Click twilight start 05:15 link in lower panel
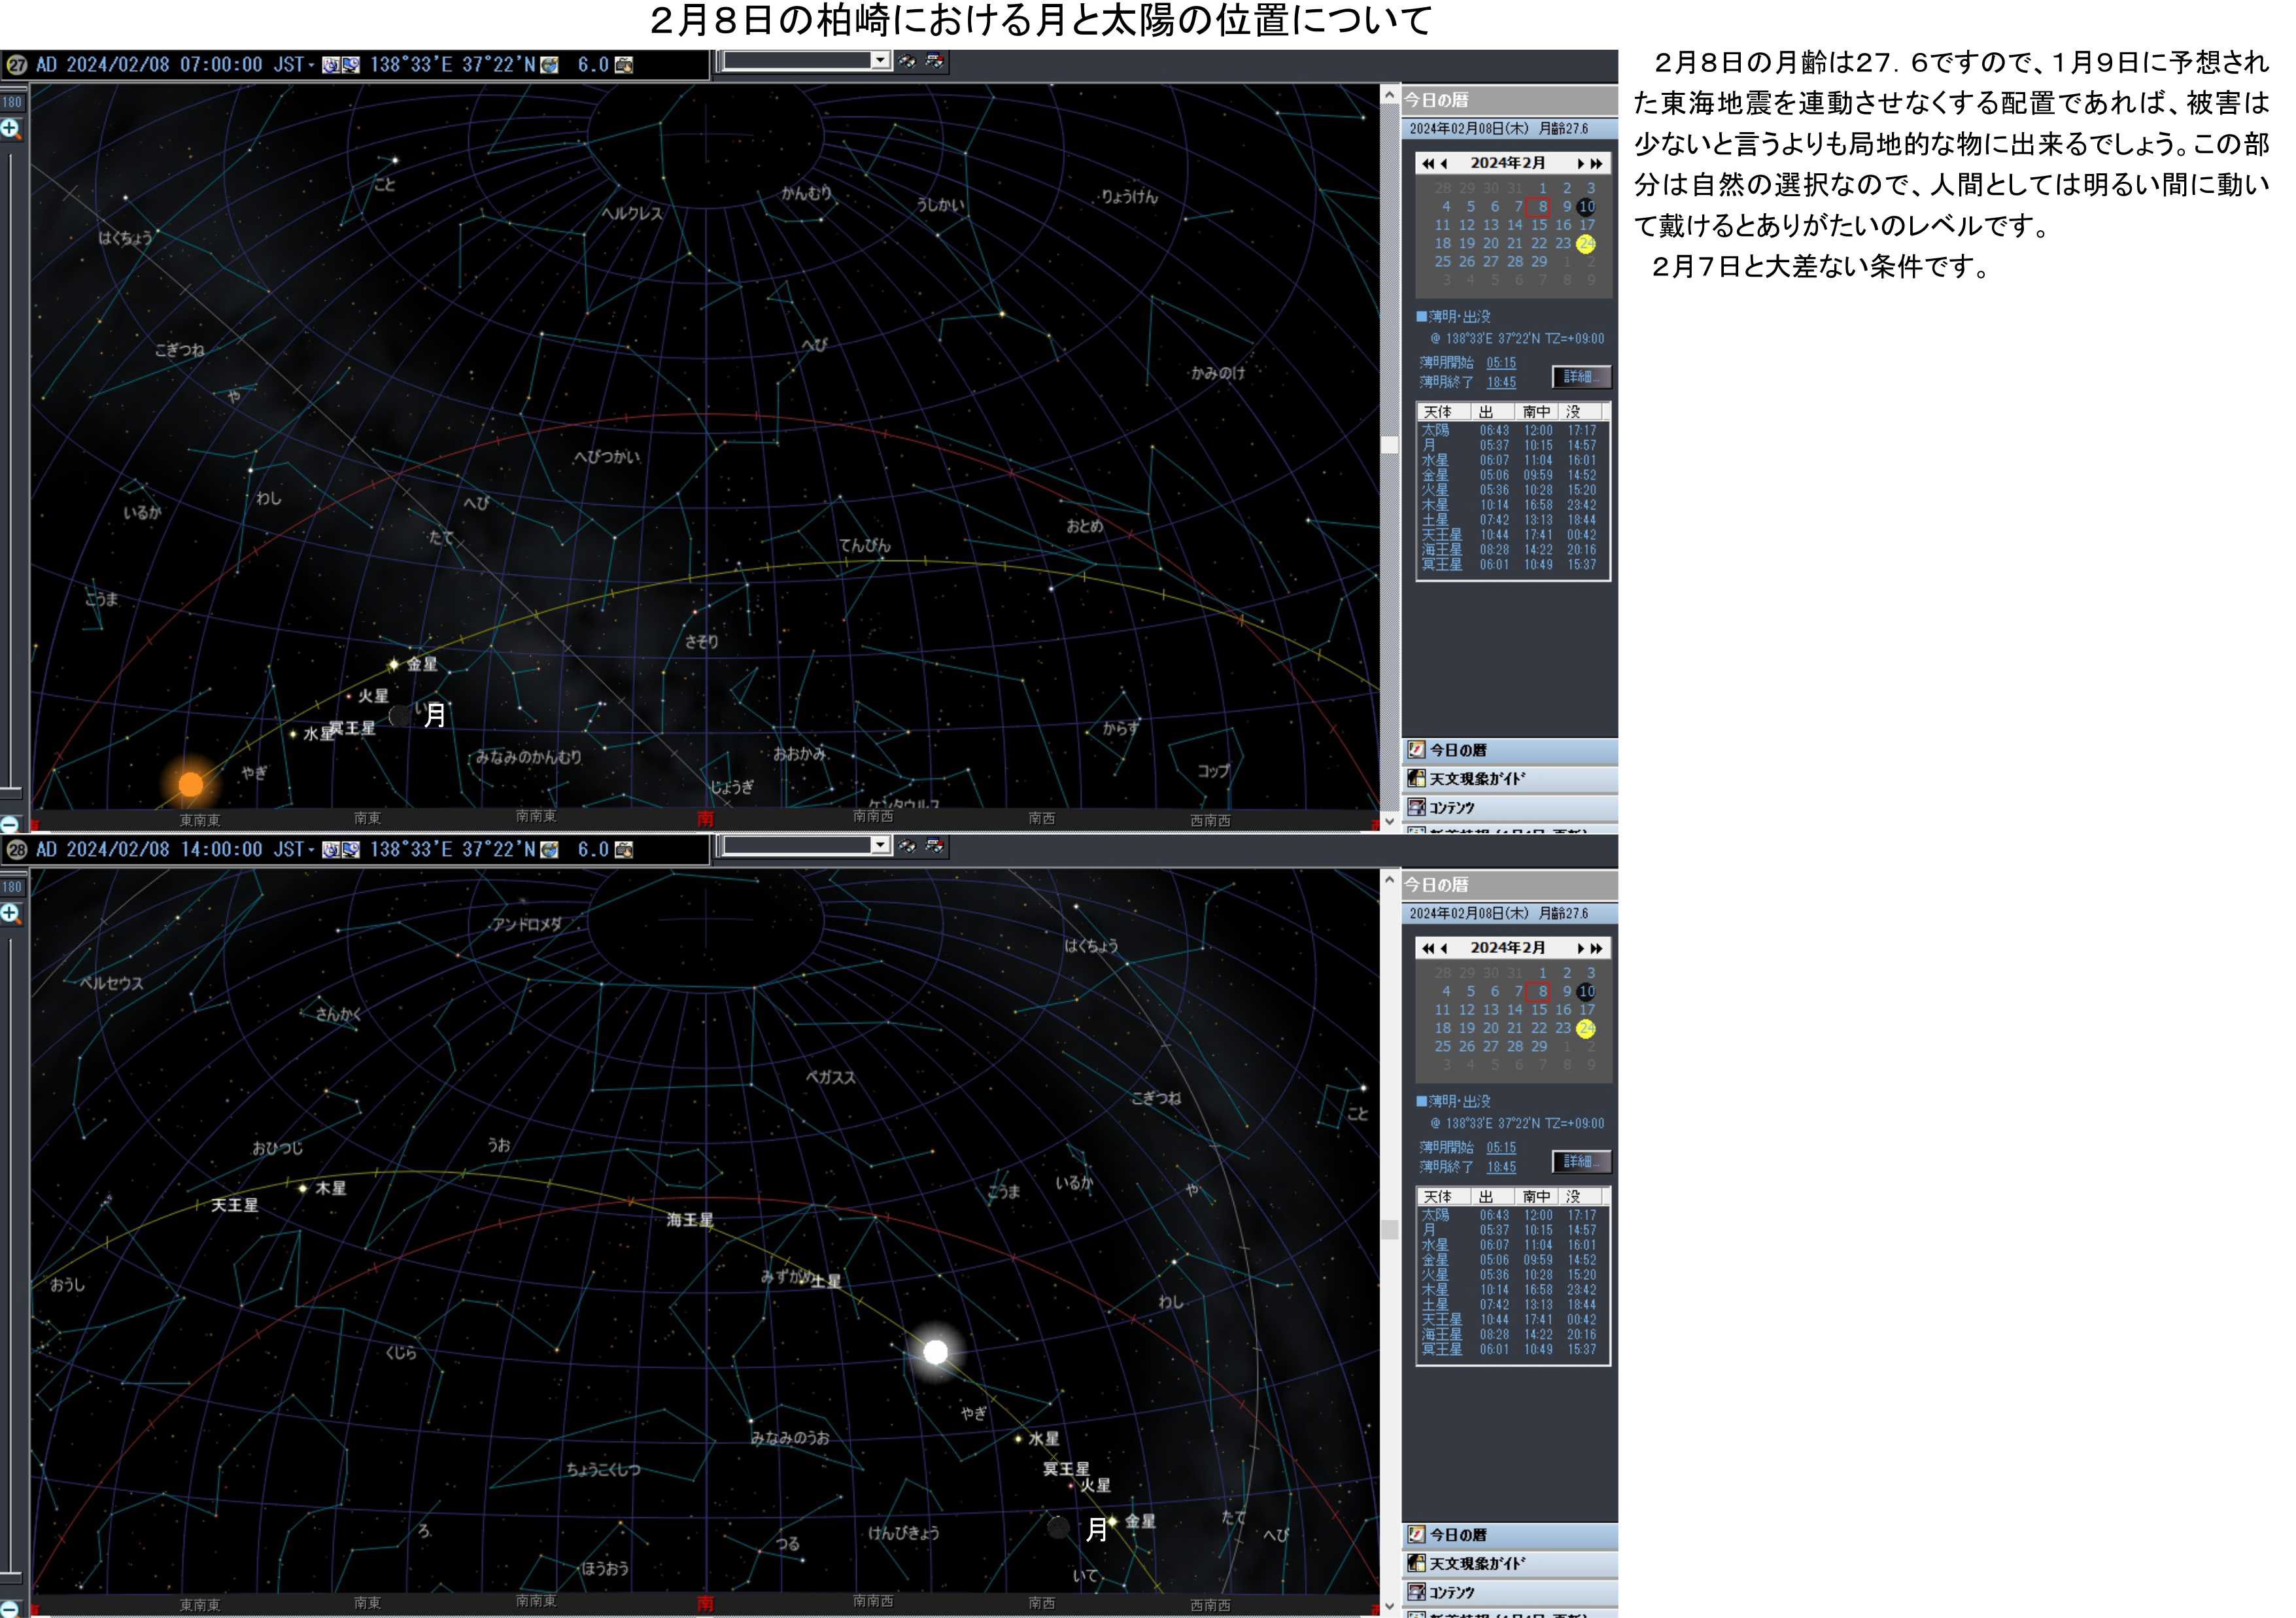Image resolution: width=2296 pixels, height=1618 pixels. (1501, 1148)
